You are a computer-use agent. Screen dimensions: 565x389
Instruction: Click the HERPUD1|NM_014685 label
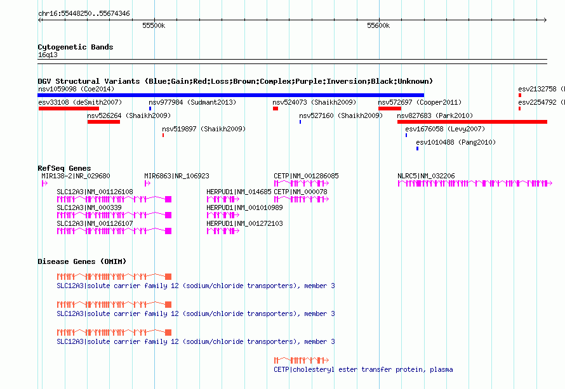[x=239, y=192]
